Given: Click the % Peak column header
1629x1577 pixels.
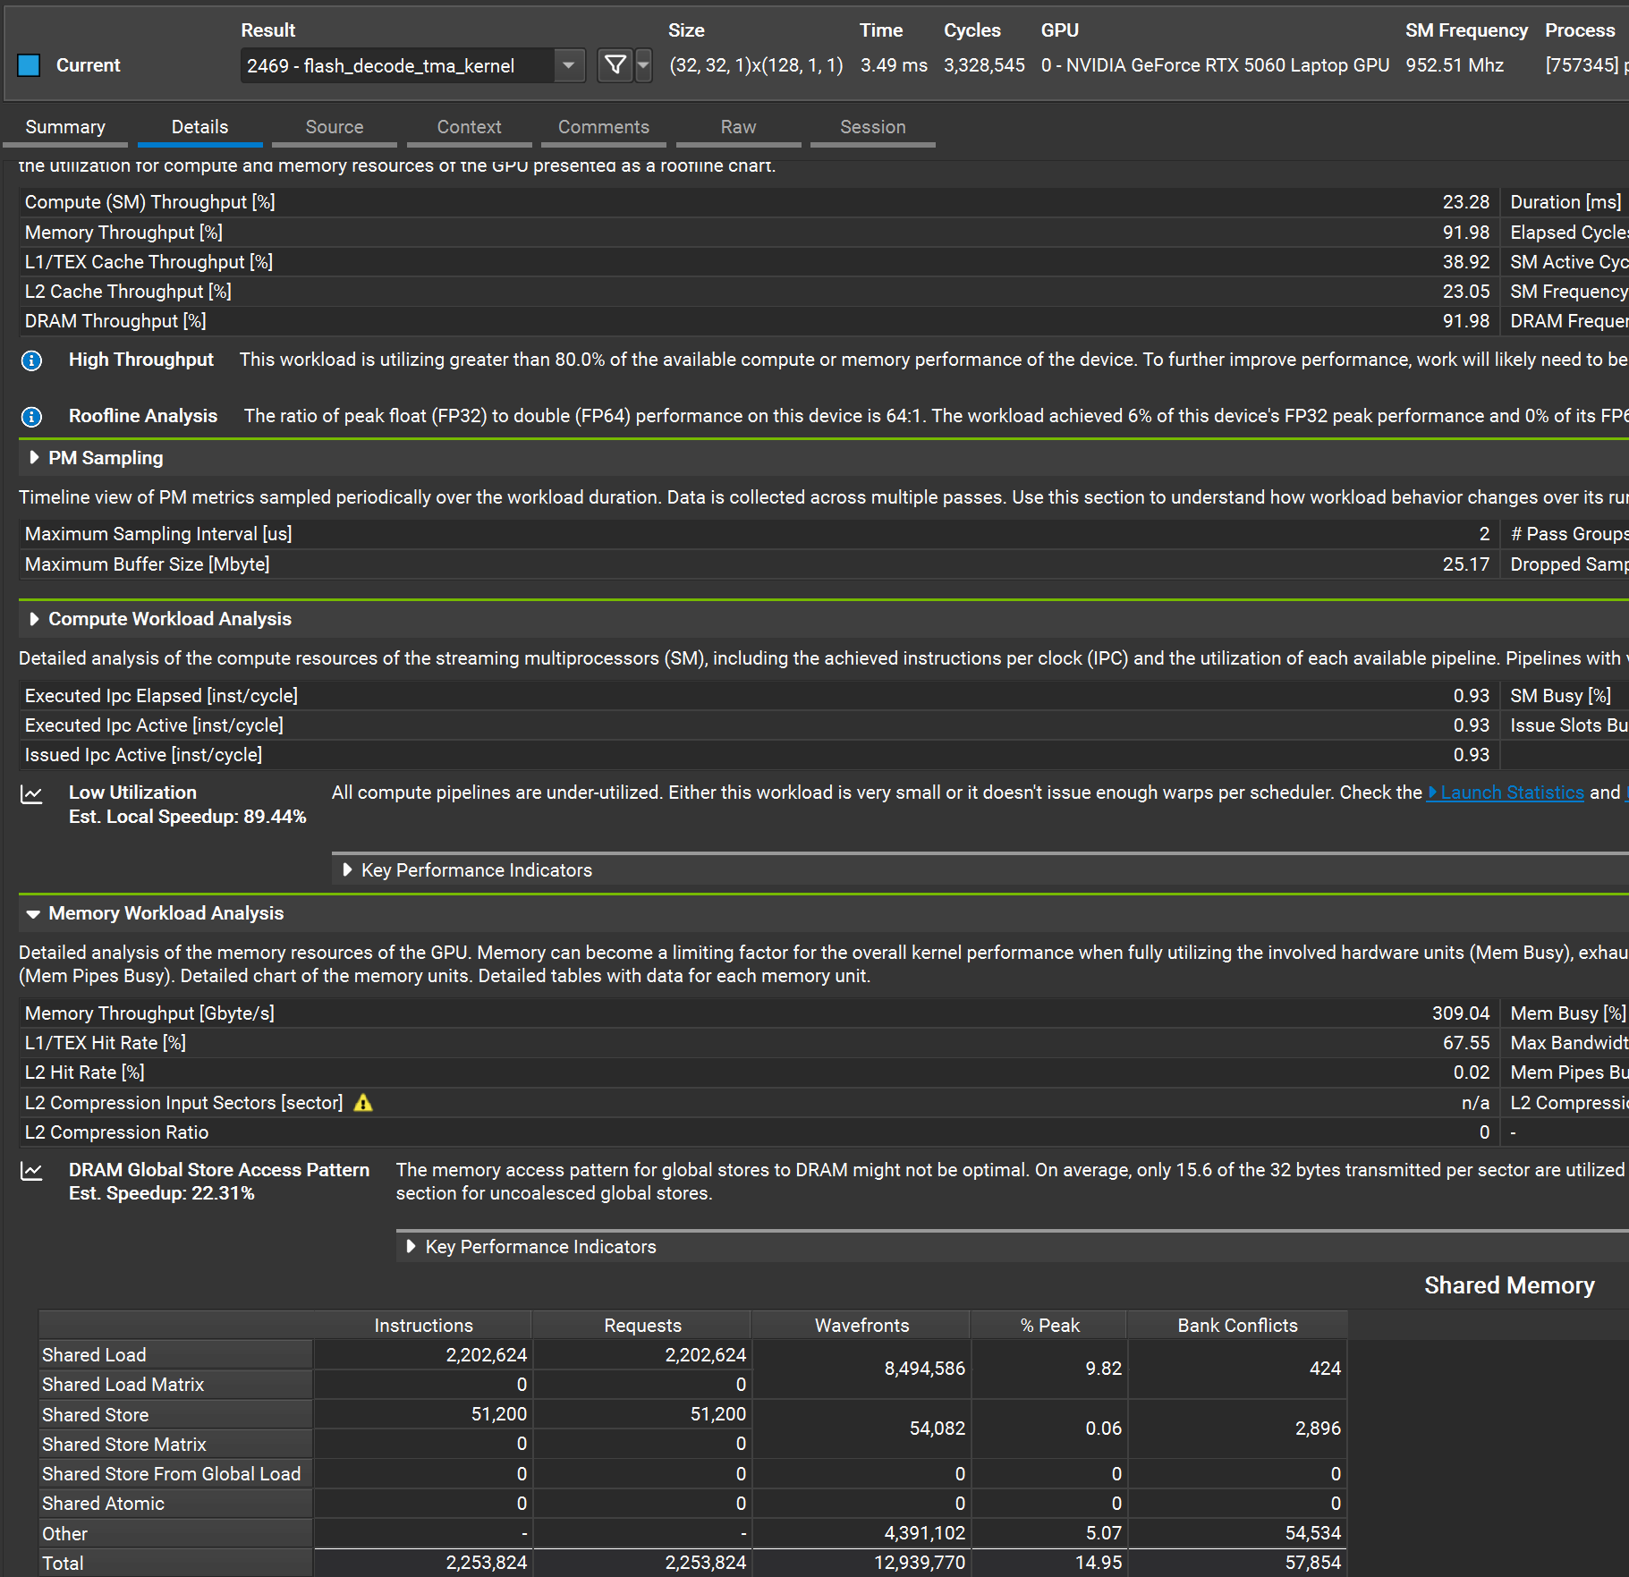Looking at the screenshot, I should coord(1049,1326).
